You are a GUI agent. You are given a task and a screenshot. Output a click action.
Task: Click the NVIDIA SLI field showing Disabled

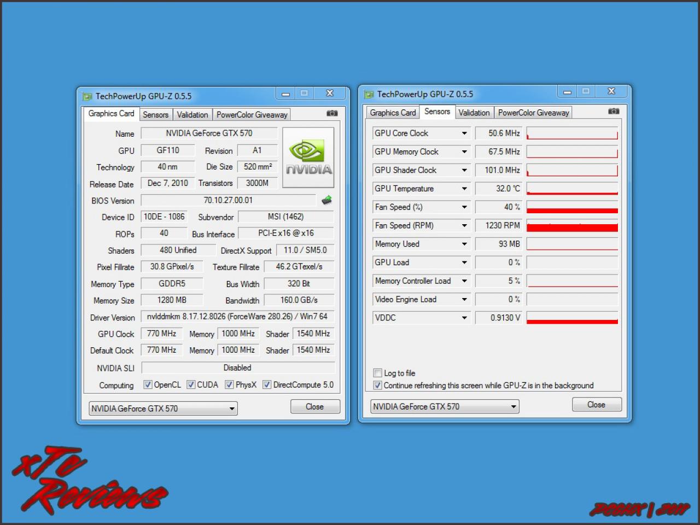coord(238,368)
